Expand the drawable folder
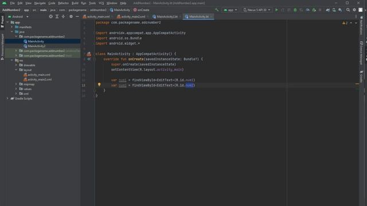 click(16, 65)
